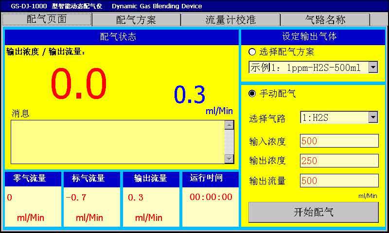Select the 配气页面 tab
Viewport: 389px width, 233px height.
coord(47,19)
